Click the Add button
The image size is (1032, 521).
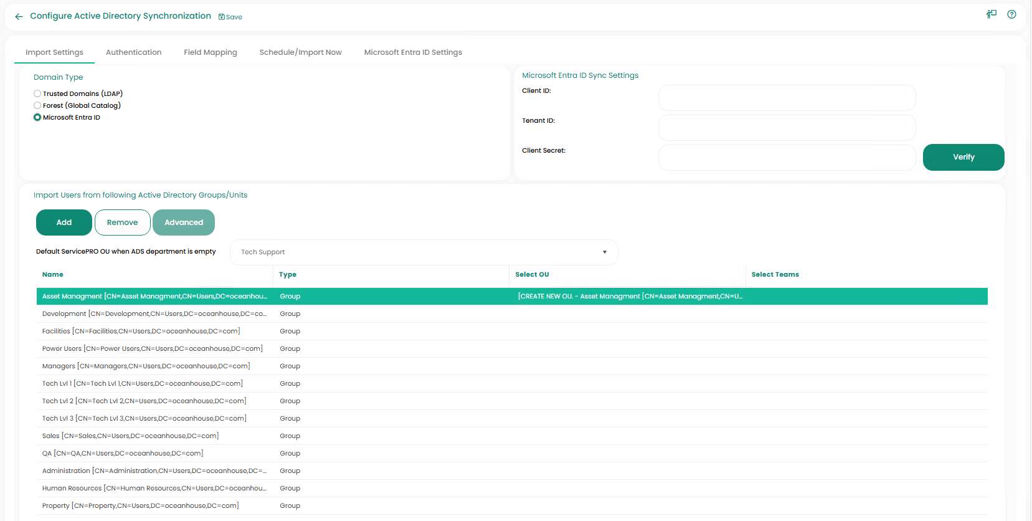[64, 222]
